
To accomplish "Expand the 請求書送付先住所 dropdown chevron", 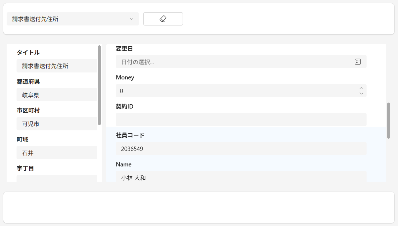I will point(132,19).
